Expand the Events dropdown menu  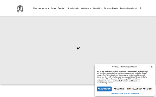62,8
